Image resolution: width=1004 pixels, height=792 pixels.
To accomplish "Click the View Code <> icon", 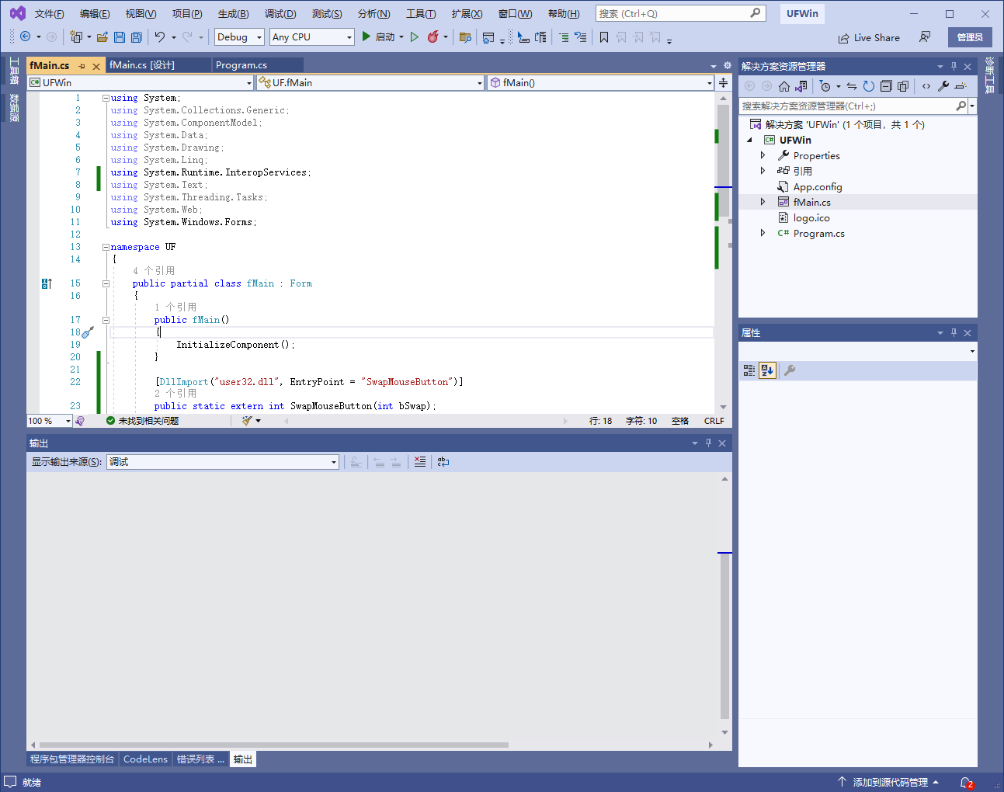I will [x=926, y=86].
